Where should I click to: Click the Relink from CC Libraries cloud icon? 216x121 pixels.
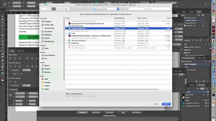193,40
